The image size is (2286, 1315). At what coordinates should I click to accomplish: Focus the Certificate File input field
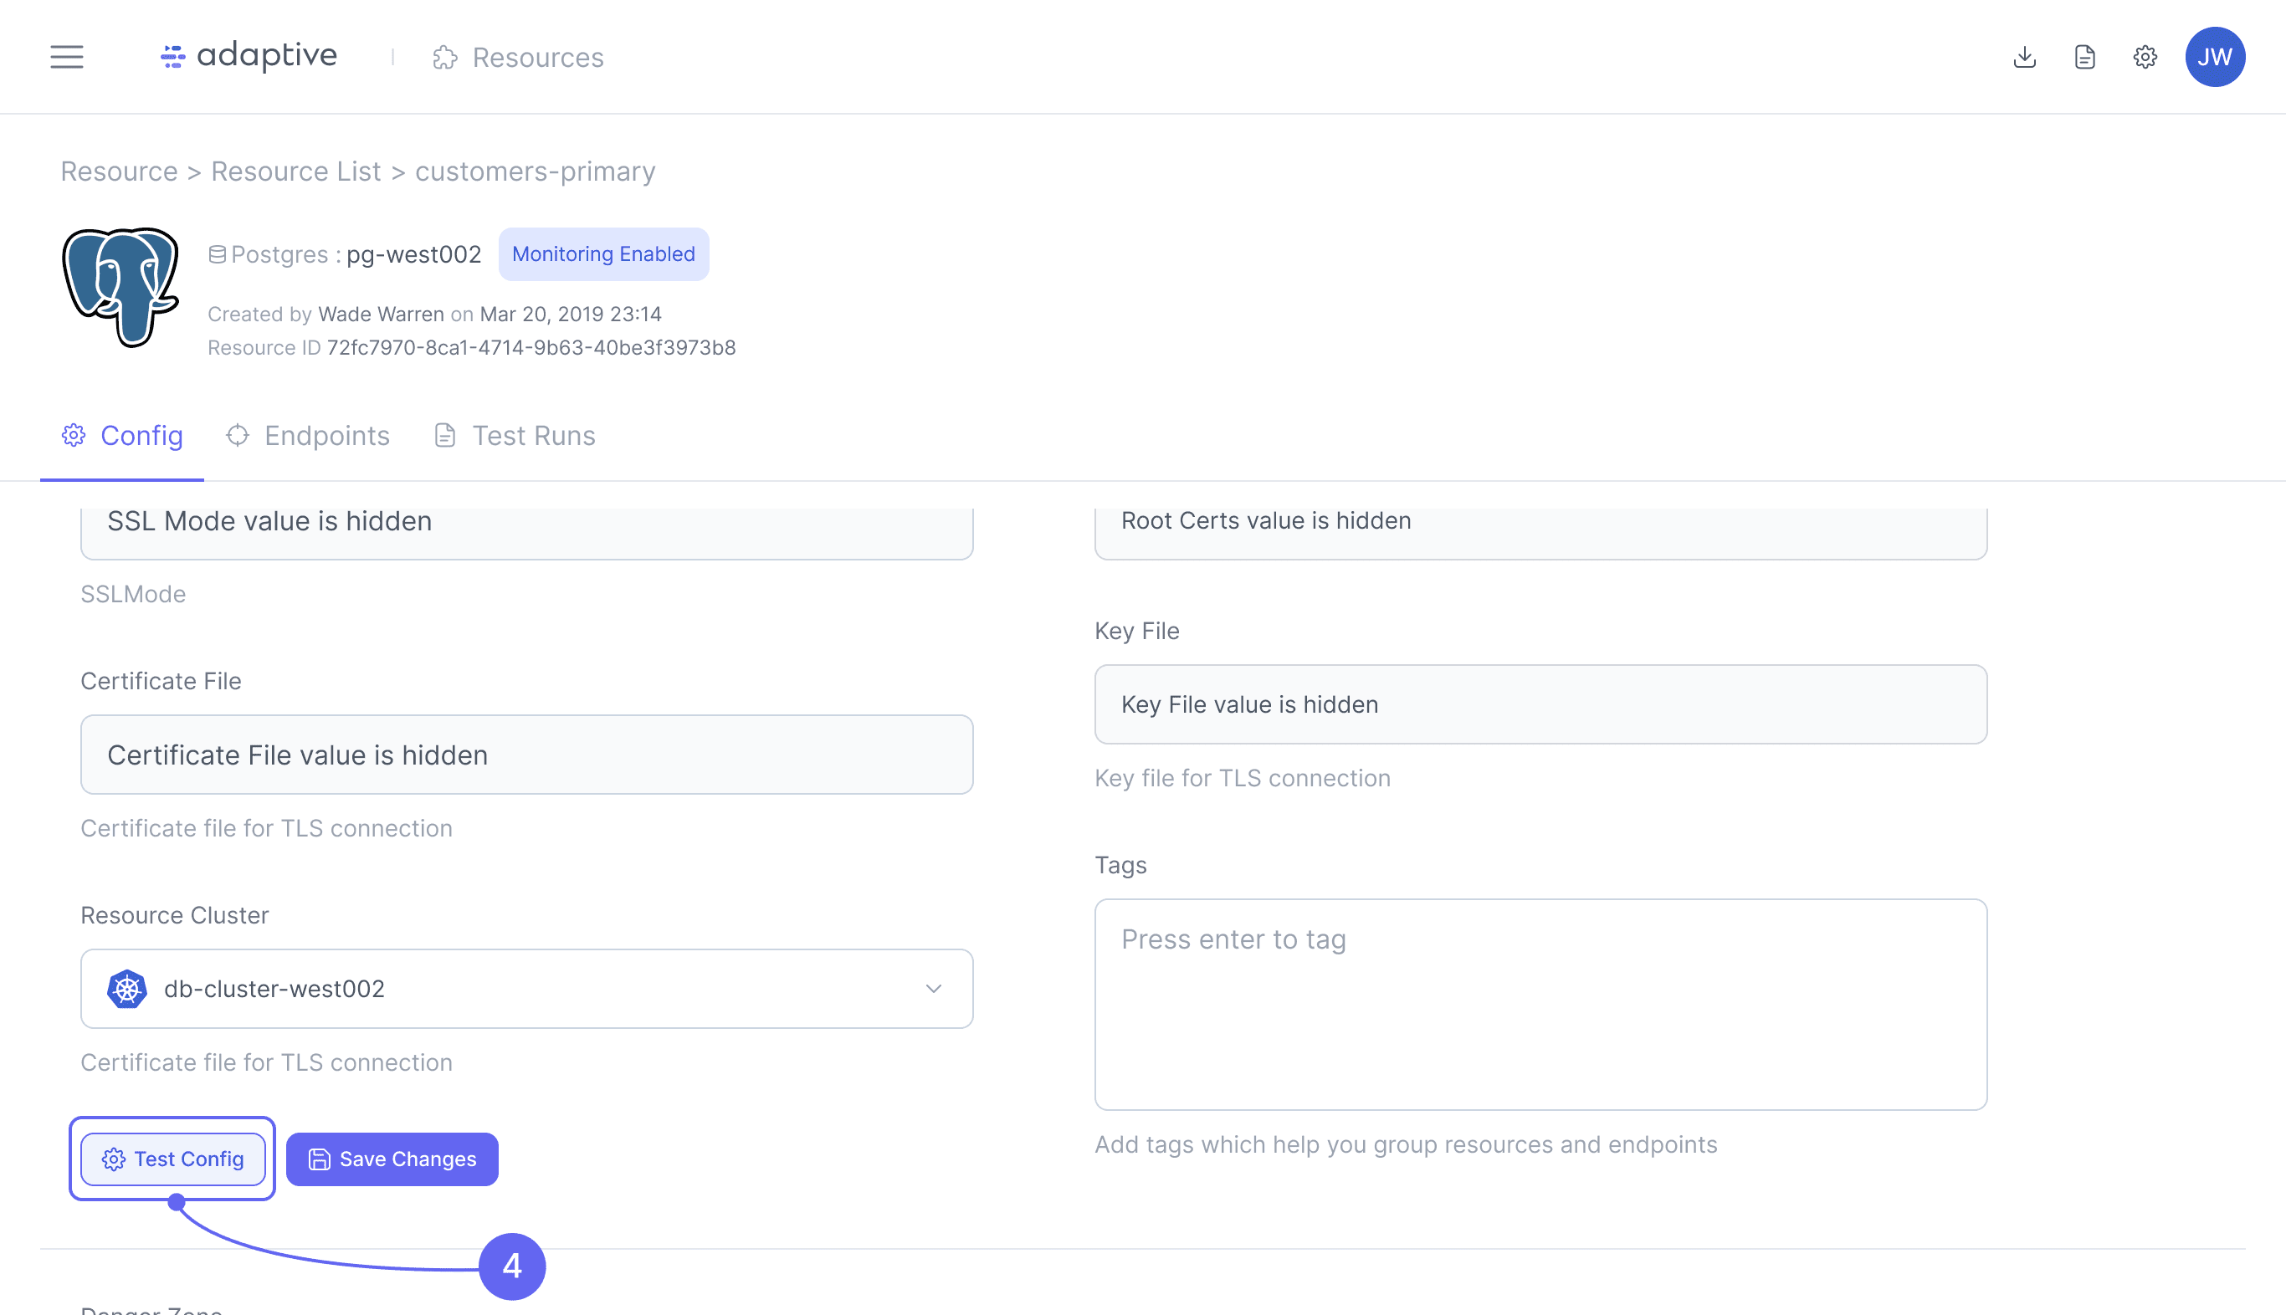pos(526,755)
